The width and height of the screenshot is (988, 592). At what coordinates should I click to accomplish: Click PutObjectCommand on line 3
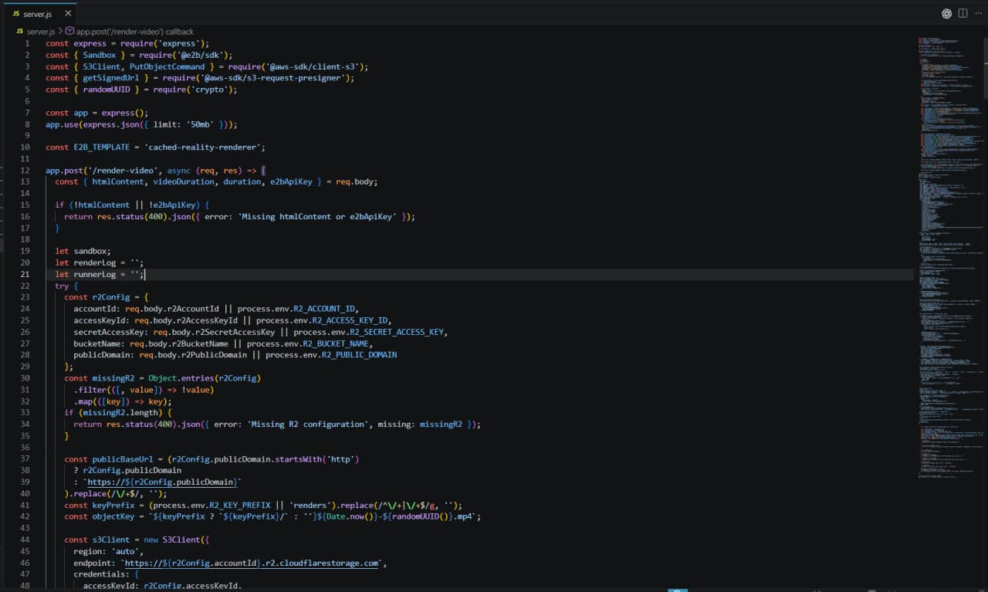[x=167, y=66]
